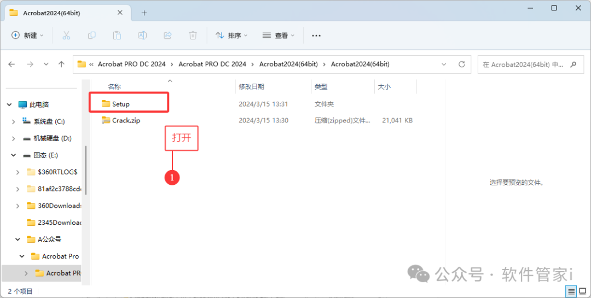Click the 21,041 KB size cell
Image resolution: width=591 pixels, height=298 pixels.
[397, 120]
